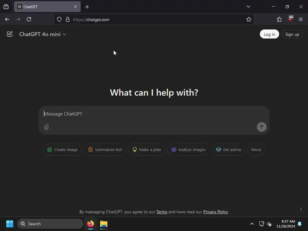Choose the Analyze images suggestion
The height and width of the screenshot is (231, 308).
click(188, 150)
